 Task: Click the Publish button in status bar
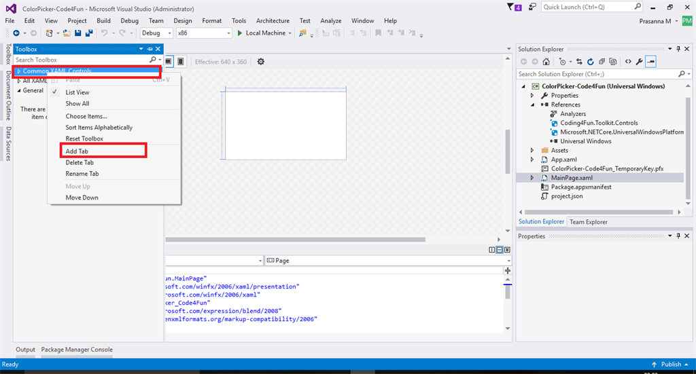[x=669, y=364]
